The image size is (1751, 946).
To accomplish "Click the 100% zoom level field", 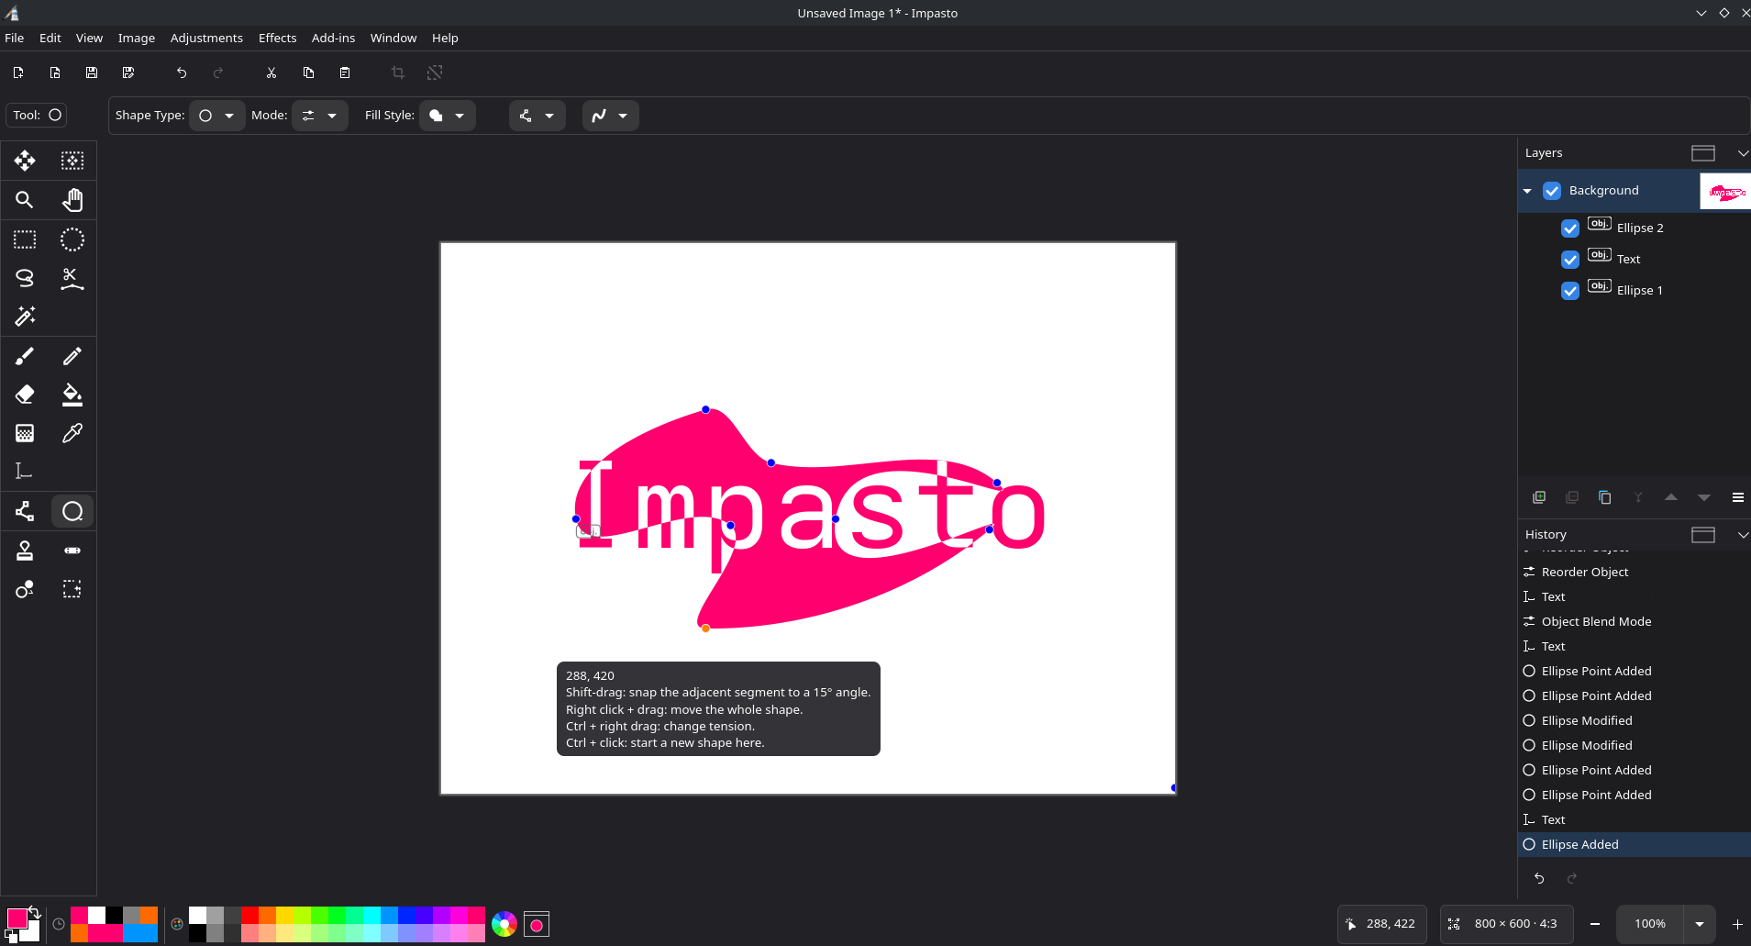I will [x=1650, y=924].
